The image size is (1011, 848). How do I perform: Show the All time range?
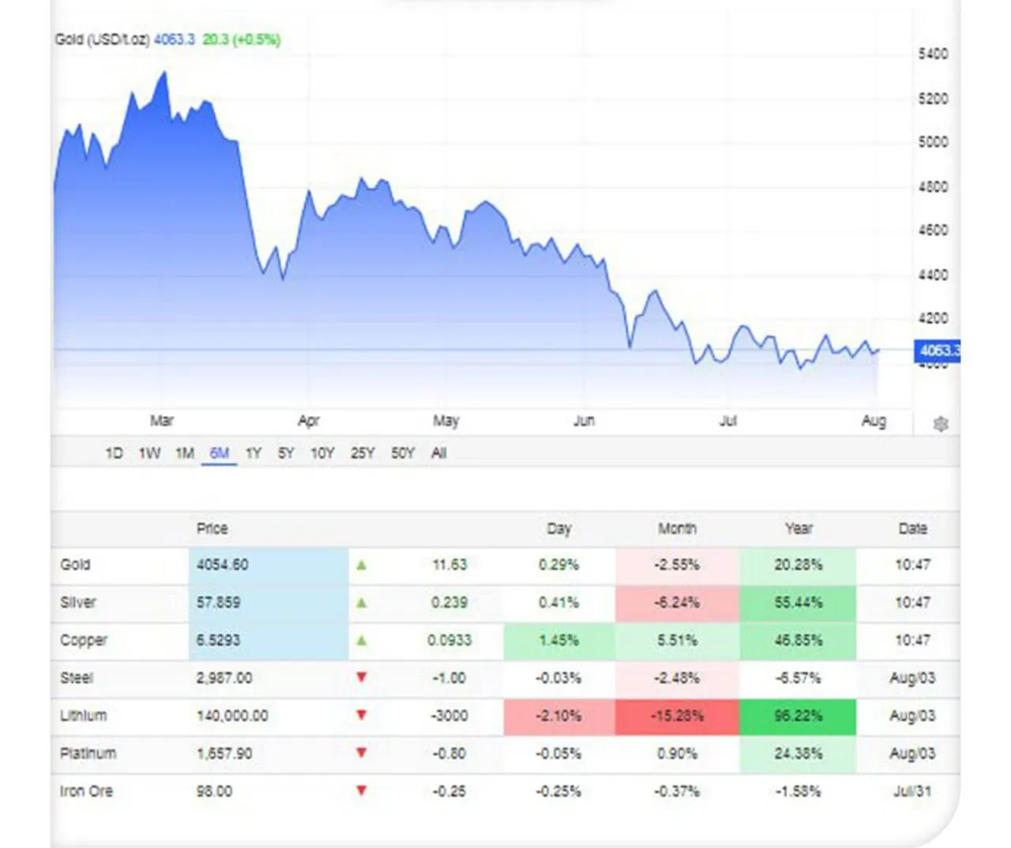[x=438, y=453]
